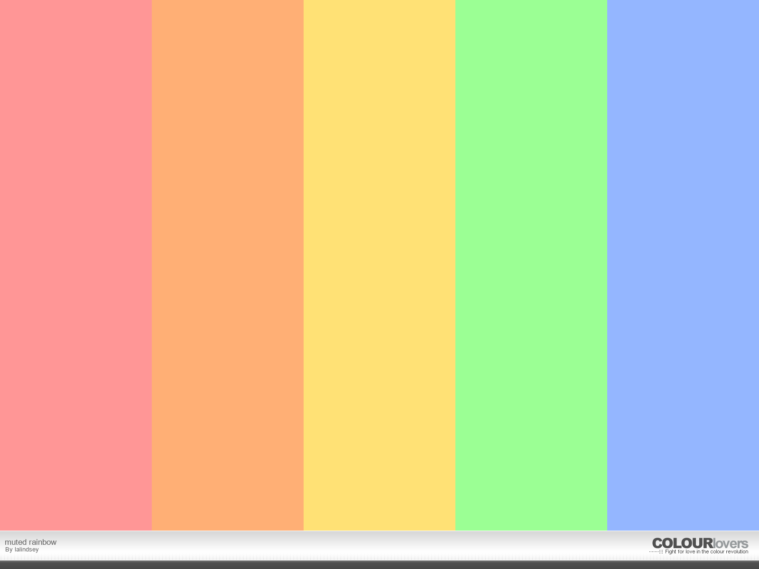Viewport: 759px width, 569px height.
Task: Click the pink salmon colour stripe
Action: click(x=76, y=266)
